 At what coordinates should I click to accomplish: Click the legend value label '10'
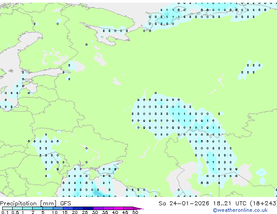pyautogui.click(x=55, y=212)
